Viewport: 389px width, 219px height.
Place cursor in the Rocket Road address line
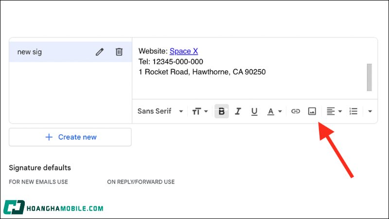pyautogui.click(x=202, y=73)
